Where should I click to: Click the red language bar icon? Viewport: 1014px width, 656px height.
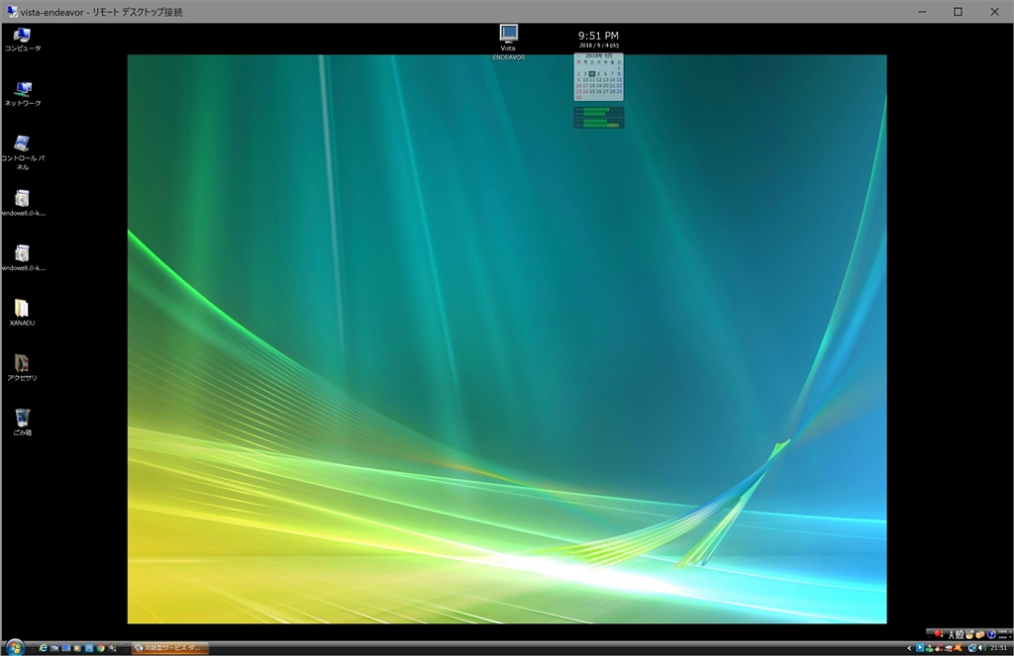[x=939, y=633]
